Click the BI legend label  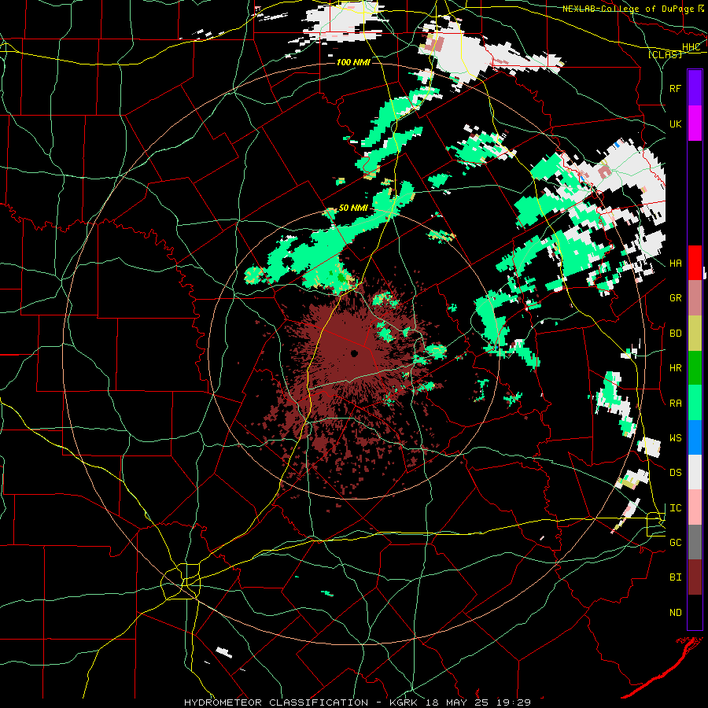click(x=675, y=577)
